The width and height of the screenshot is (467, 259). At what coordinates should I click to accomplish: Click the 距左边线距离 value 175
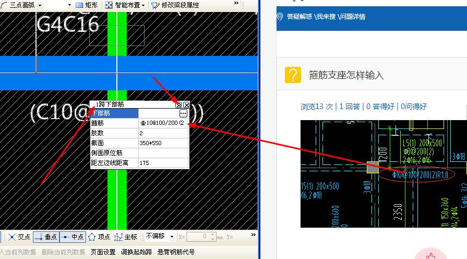coord(163,163)
